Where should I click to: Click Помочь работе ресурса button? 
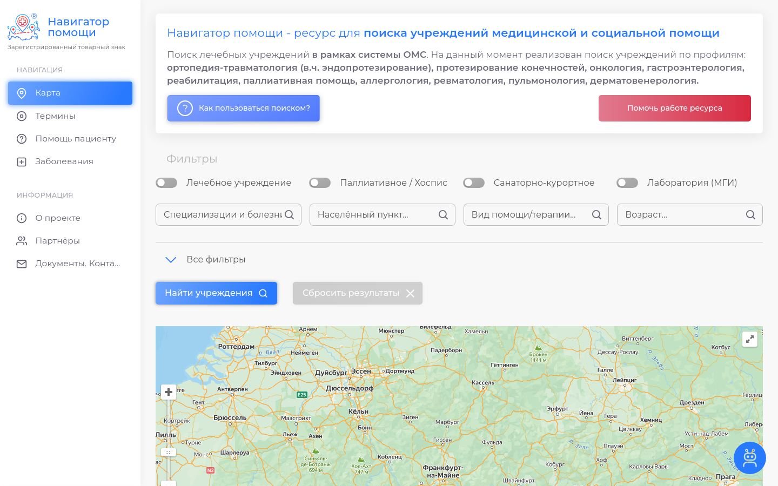pyautogui.click(x=674, y=108)
